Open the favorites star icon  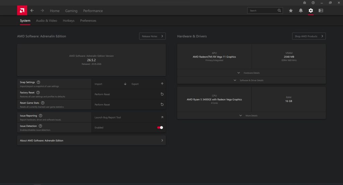tap(291, 10)
